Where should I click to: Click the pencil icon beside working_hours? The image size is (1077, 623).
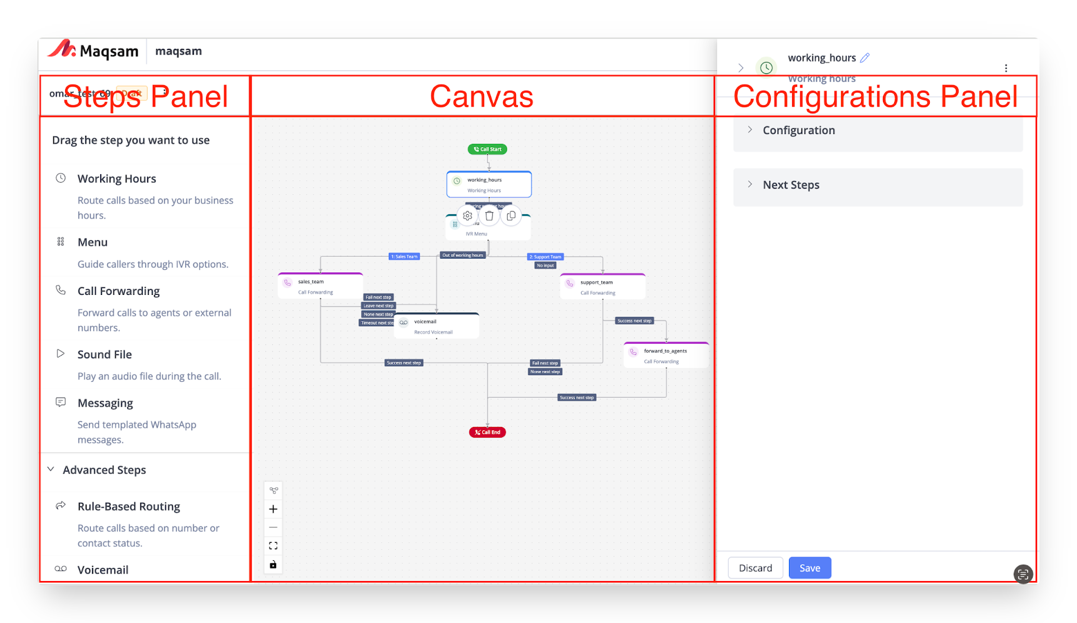pyautogui.click(x=865, y=58)
